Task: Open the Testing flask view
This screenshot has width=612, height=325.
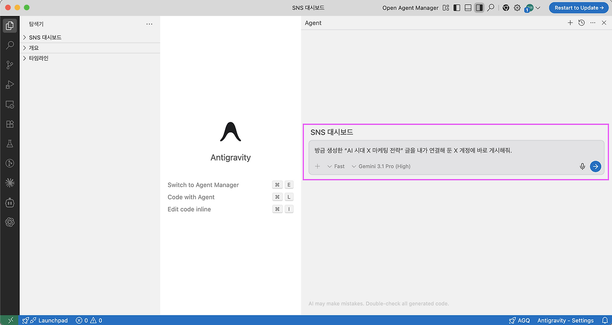Action: pos(10,143)
